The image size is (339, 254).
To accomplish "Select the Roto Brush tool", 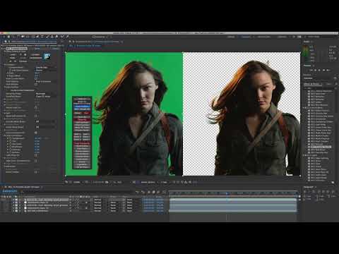I will pos(62,37).
